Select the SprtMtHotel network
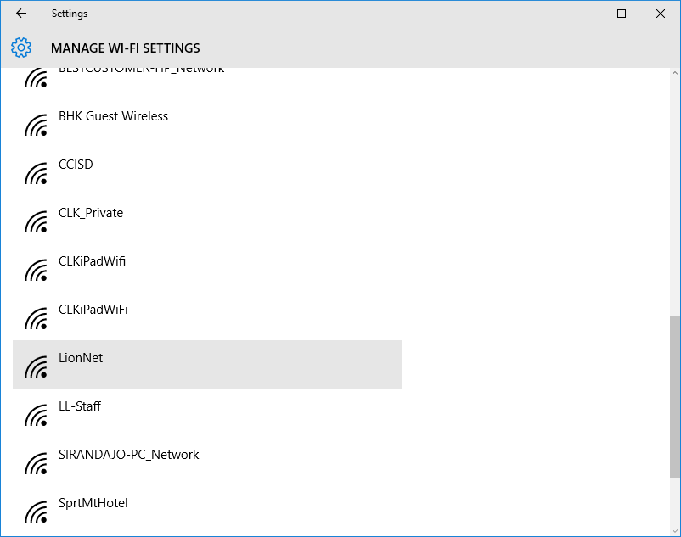This screenshot has width=681, height=537. coord(207,510)
